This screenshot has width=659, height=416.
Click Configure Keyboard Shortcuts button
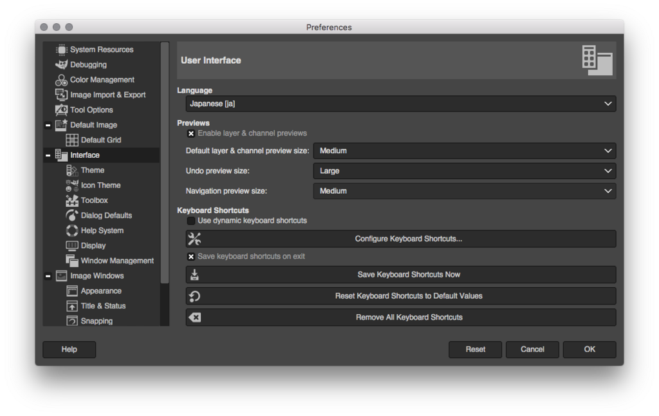(401, 239)
